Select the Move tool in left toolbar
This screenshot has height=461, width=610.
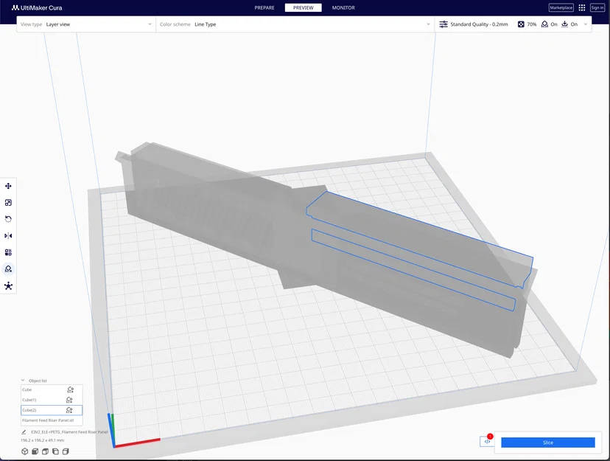point(8,186)
